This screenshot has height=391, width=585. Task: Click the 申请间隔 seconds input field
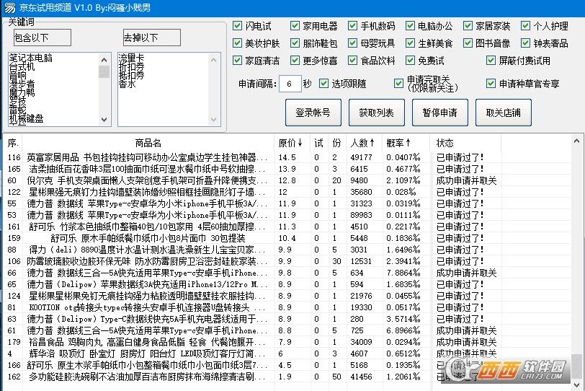(x=290, y=84)
